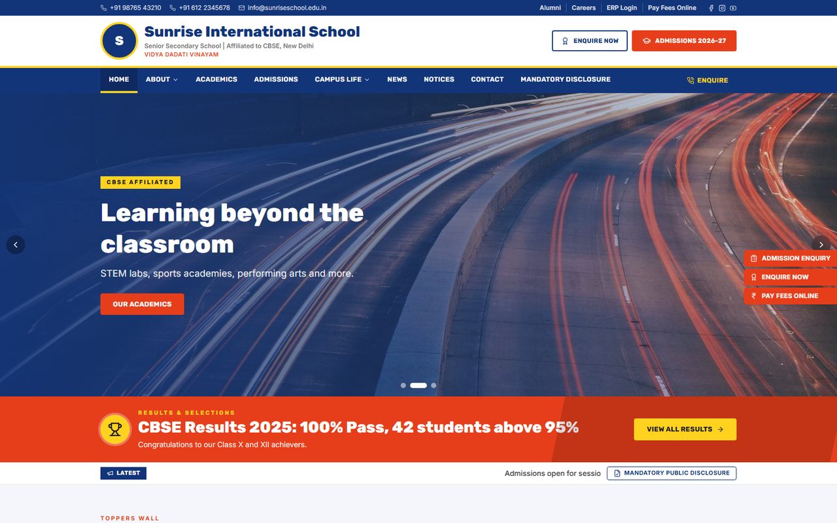The height and width of the screenshot is (523, 837).
Task: Expand the About dropdown menu
Action: tap(162, 80)
